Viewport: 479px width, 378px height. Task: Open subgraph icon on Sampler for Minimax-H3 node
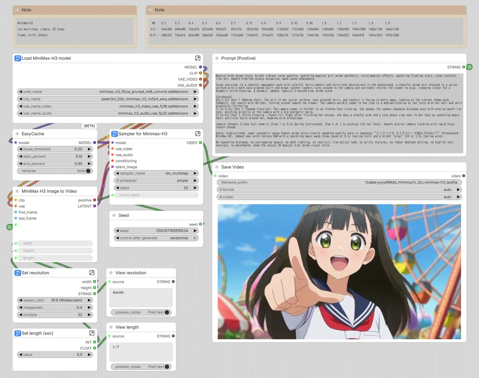(198, 134)
